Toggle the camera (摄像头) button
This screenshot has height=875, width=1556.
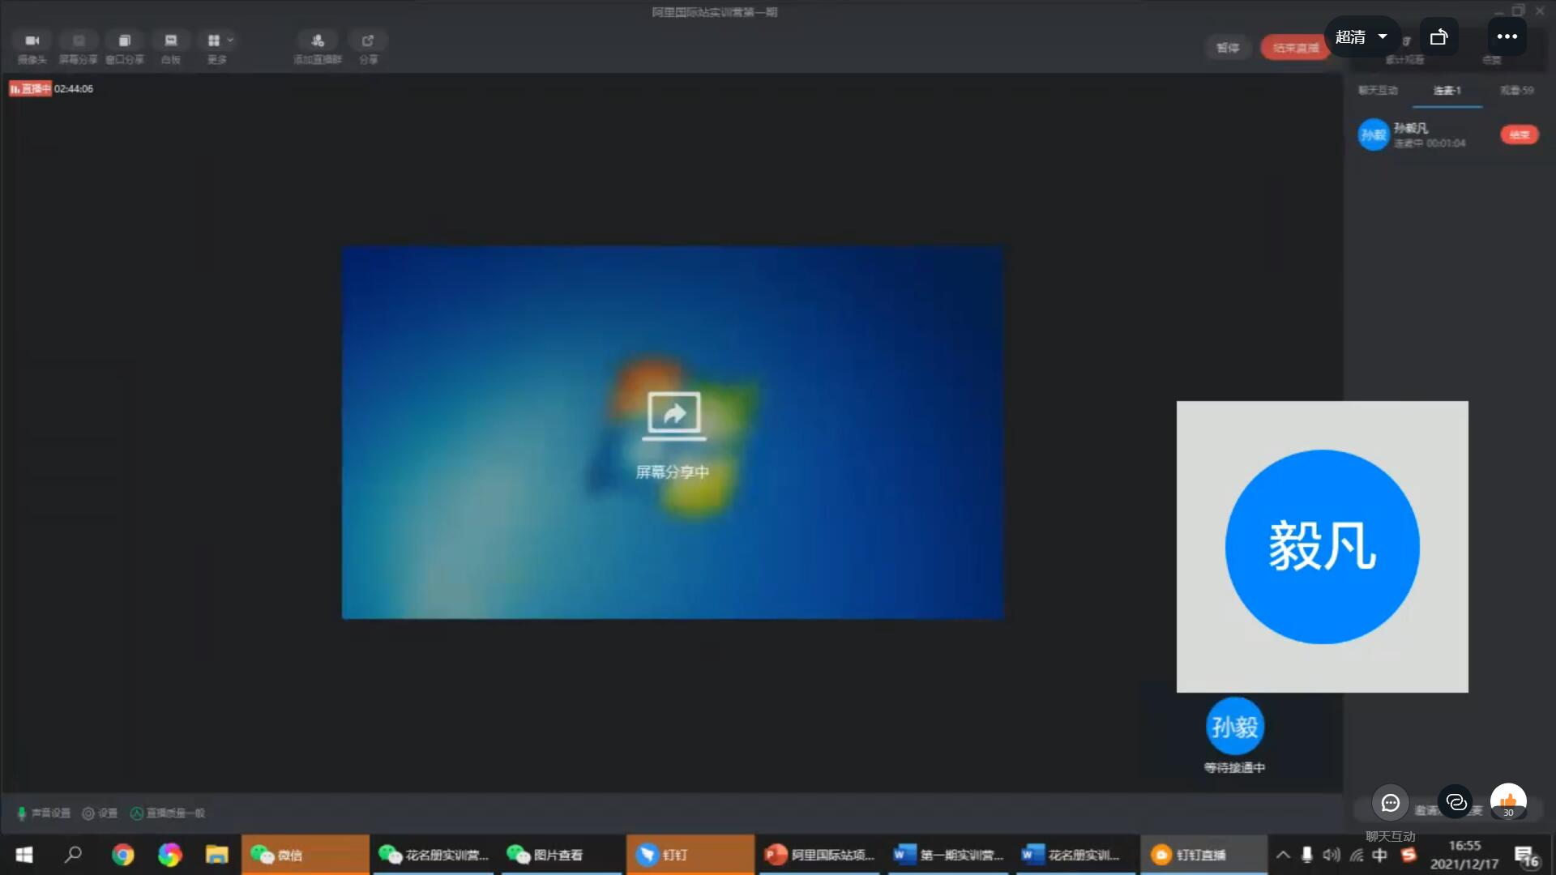32,41
